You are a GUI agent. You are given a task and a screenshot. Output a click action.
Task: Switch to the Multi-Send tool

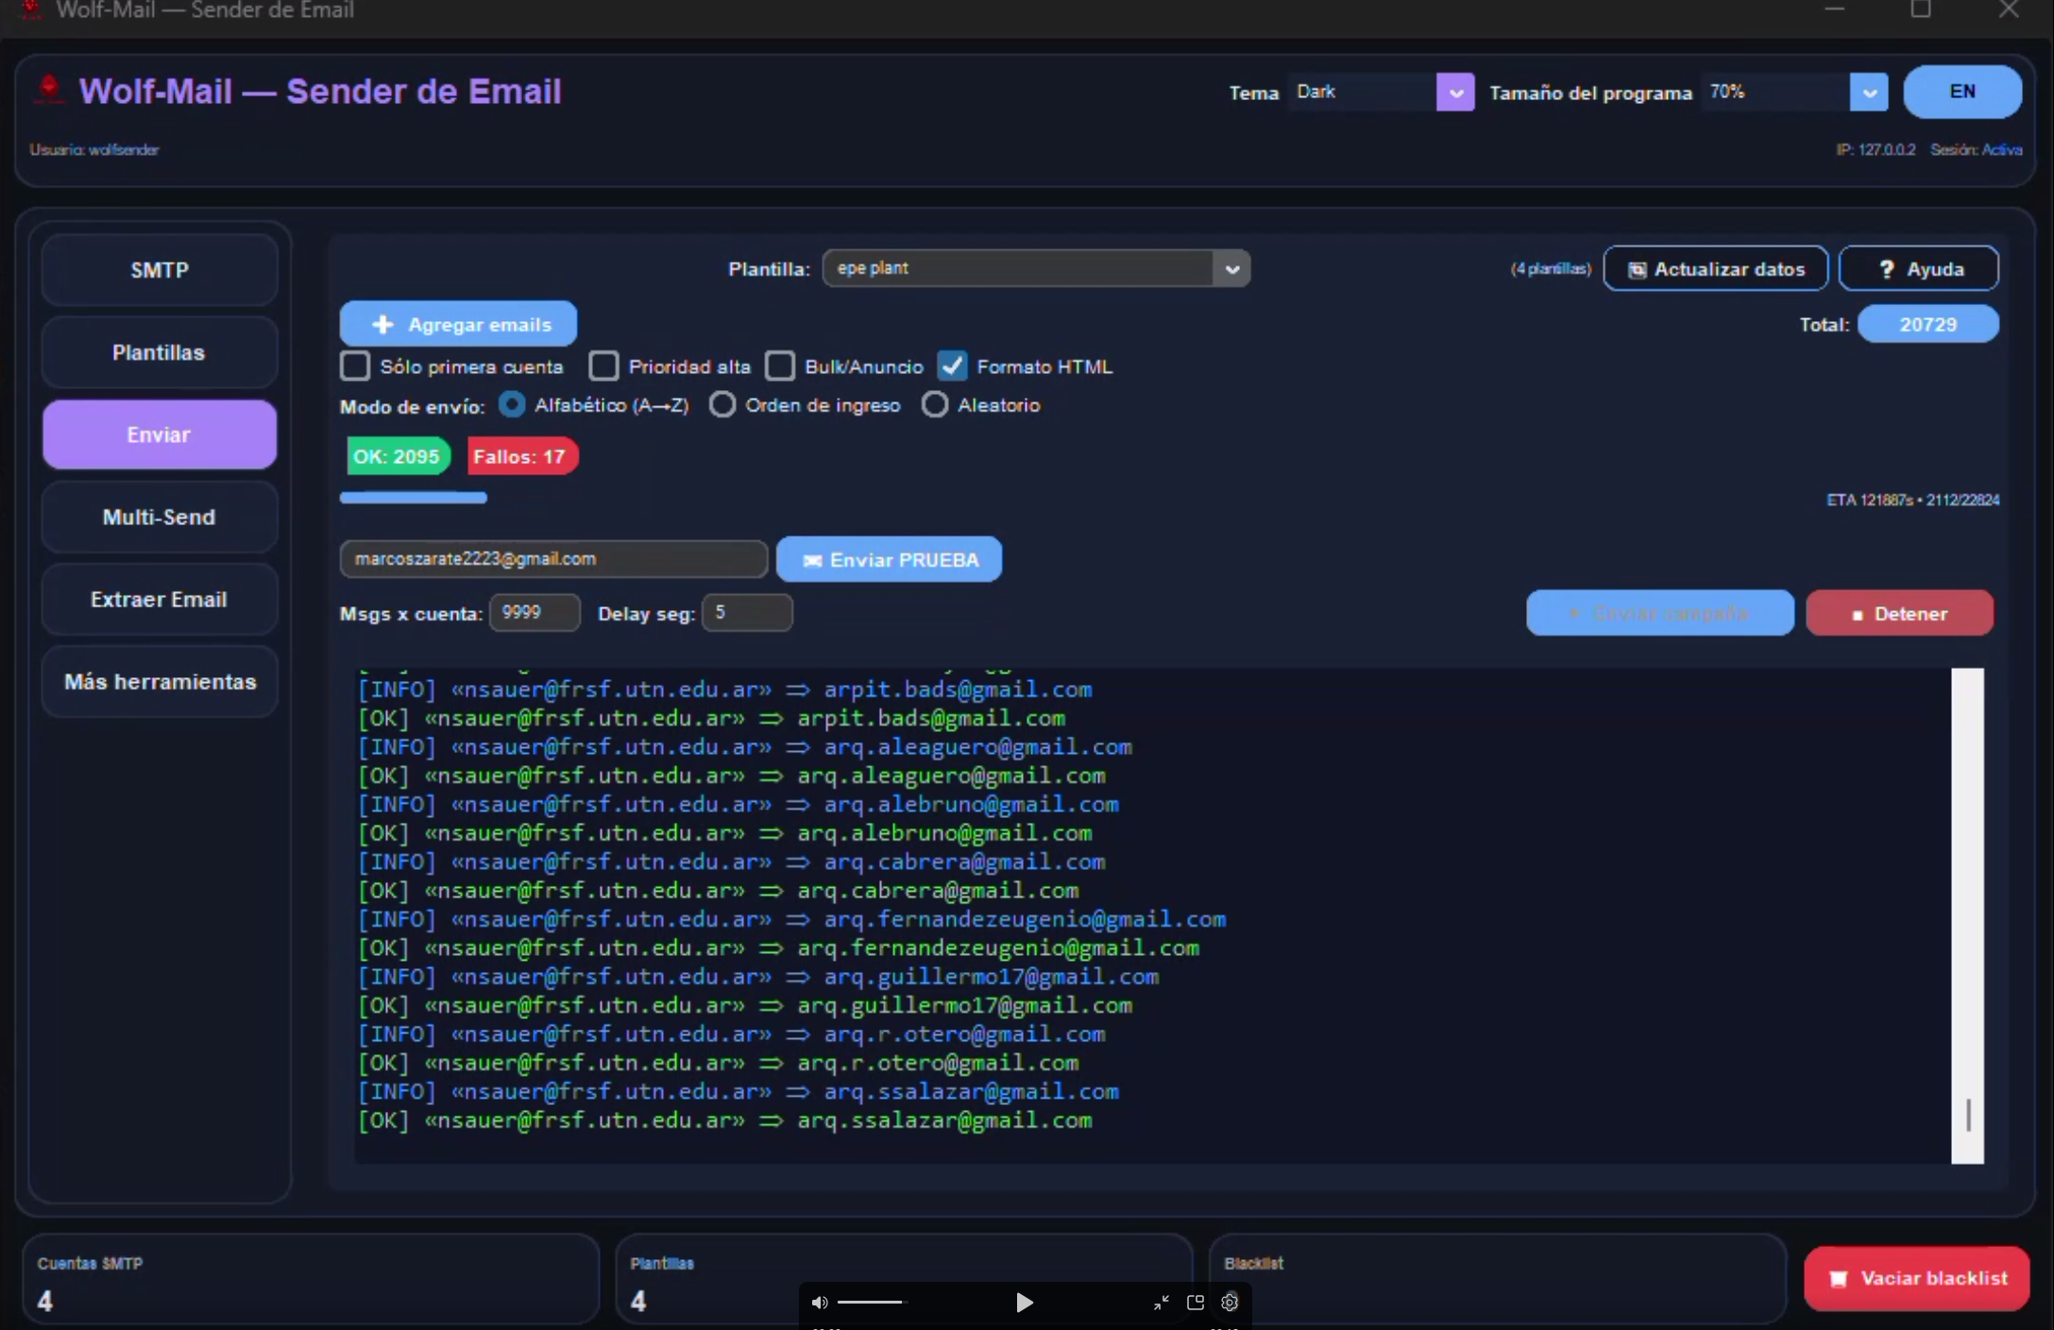pyautogui.click(x=159, y=517)
